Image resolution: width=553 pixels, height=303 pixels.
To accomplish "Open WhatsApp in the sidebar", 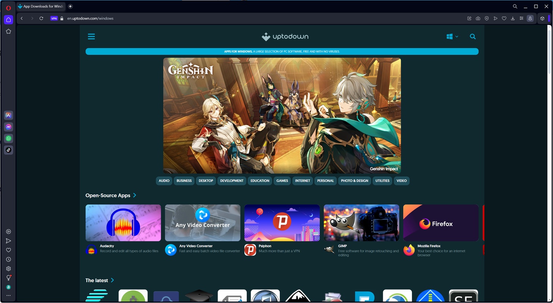I will tap(8, 139).
